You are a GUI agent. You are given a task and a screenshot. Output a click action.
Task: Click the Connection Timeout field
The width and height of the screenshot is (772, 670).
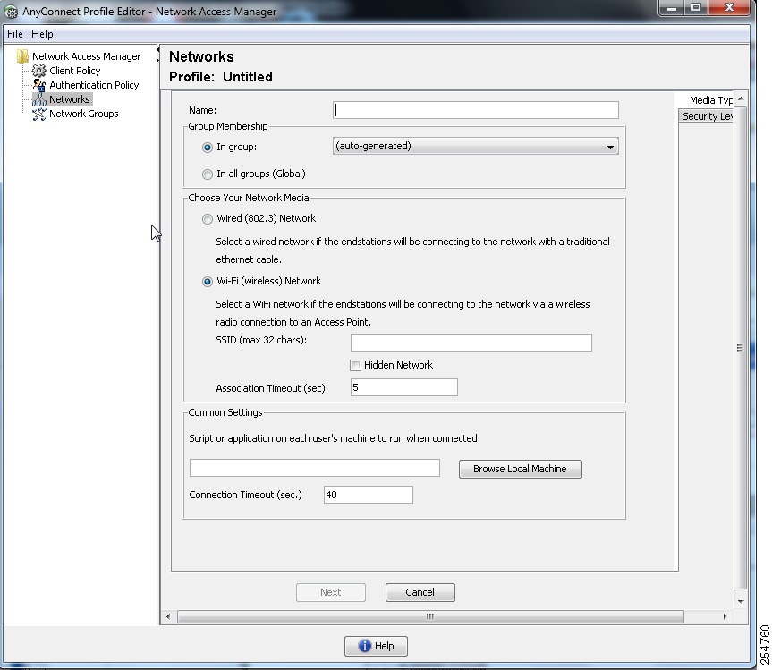[x=369, y=495]
